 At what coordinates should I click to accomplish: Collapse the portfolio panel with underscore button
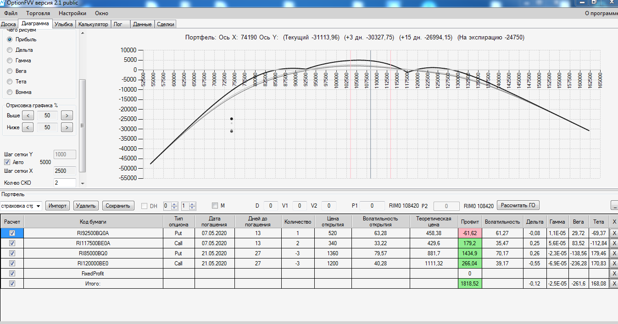coord(614,205)
